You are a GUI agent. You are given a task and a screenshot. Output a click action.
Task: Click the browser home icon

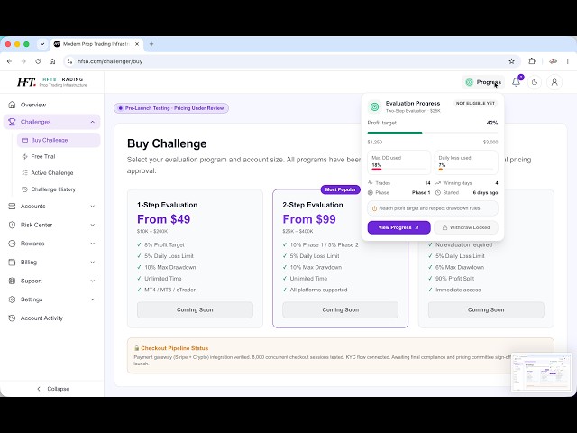coord(52,61)
